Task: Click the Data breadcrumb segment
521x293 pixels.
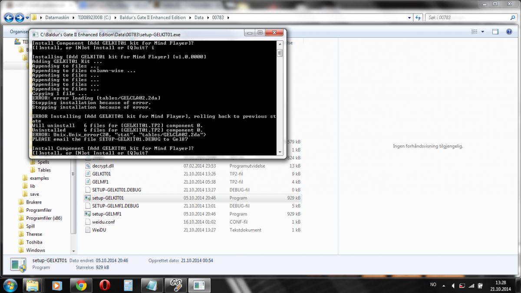Action: 199,18
